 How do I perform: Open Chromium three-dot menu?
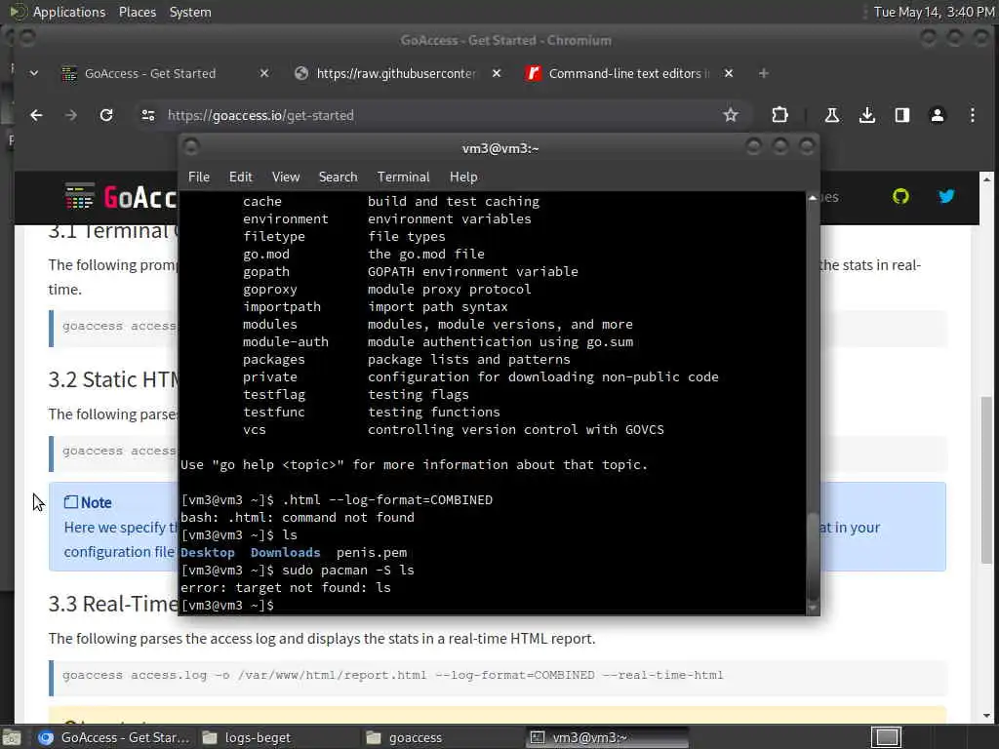[973, 115]
